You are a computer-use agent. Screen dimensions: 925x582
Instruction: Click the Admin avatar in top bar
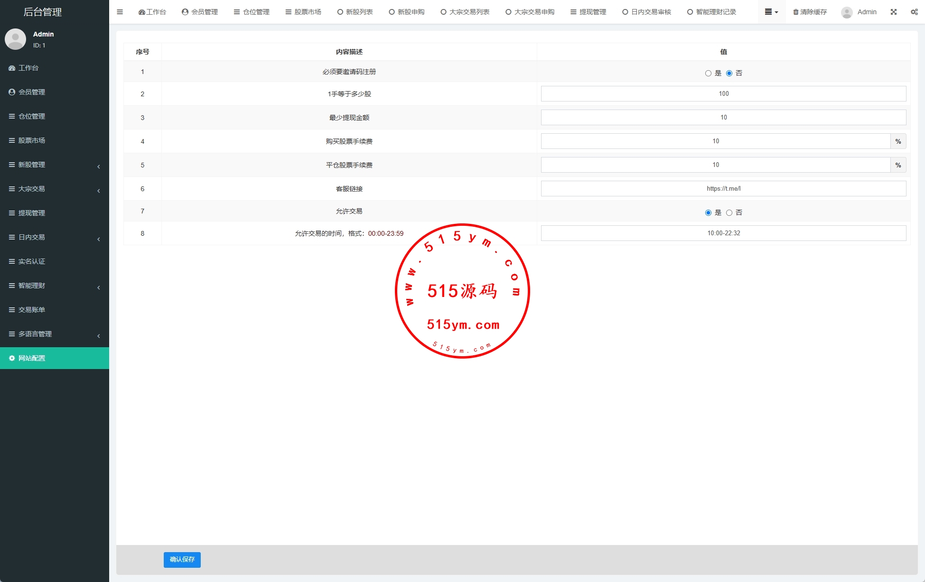click(x=847, y=12)
